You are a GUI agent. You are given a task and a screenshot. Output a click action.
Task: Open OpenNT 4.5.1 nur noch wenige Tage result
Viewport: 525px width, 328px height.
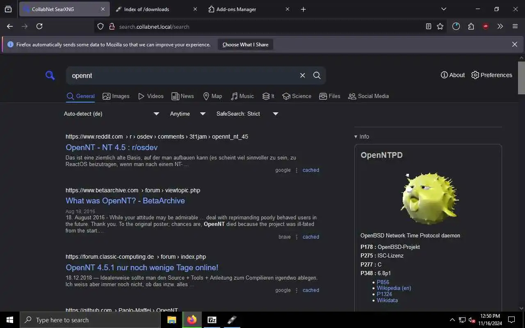click(x=142, y=268)
